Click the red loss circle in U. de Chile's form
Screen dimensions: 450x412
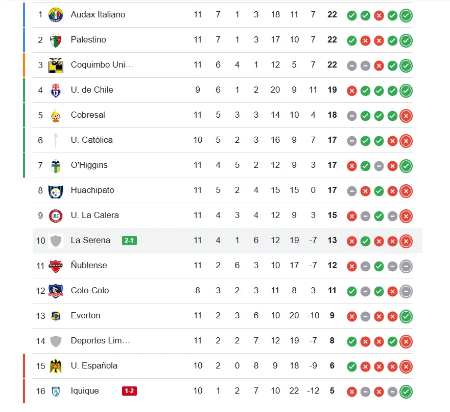[351, 91]
